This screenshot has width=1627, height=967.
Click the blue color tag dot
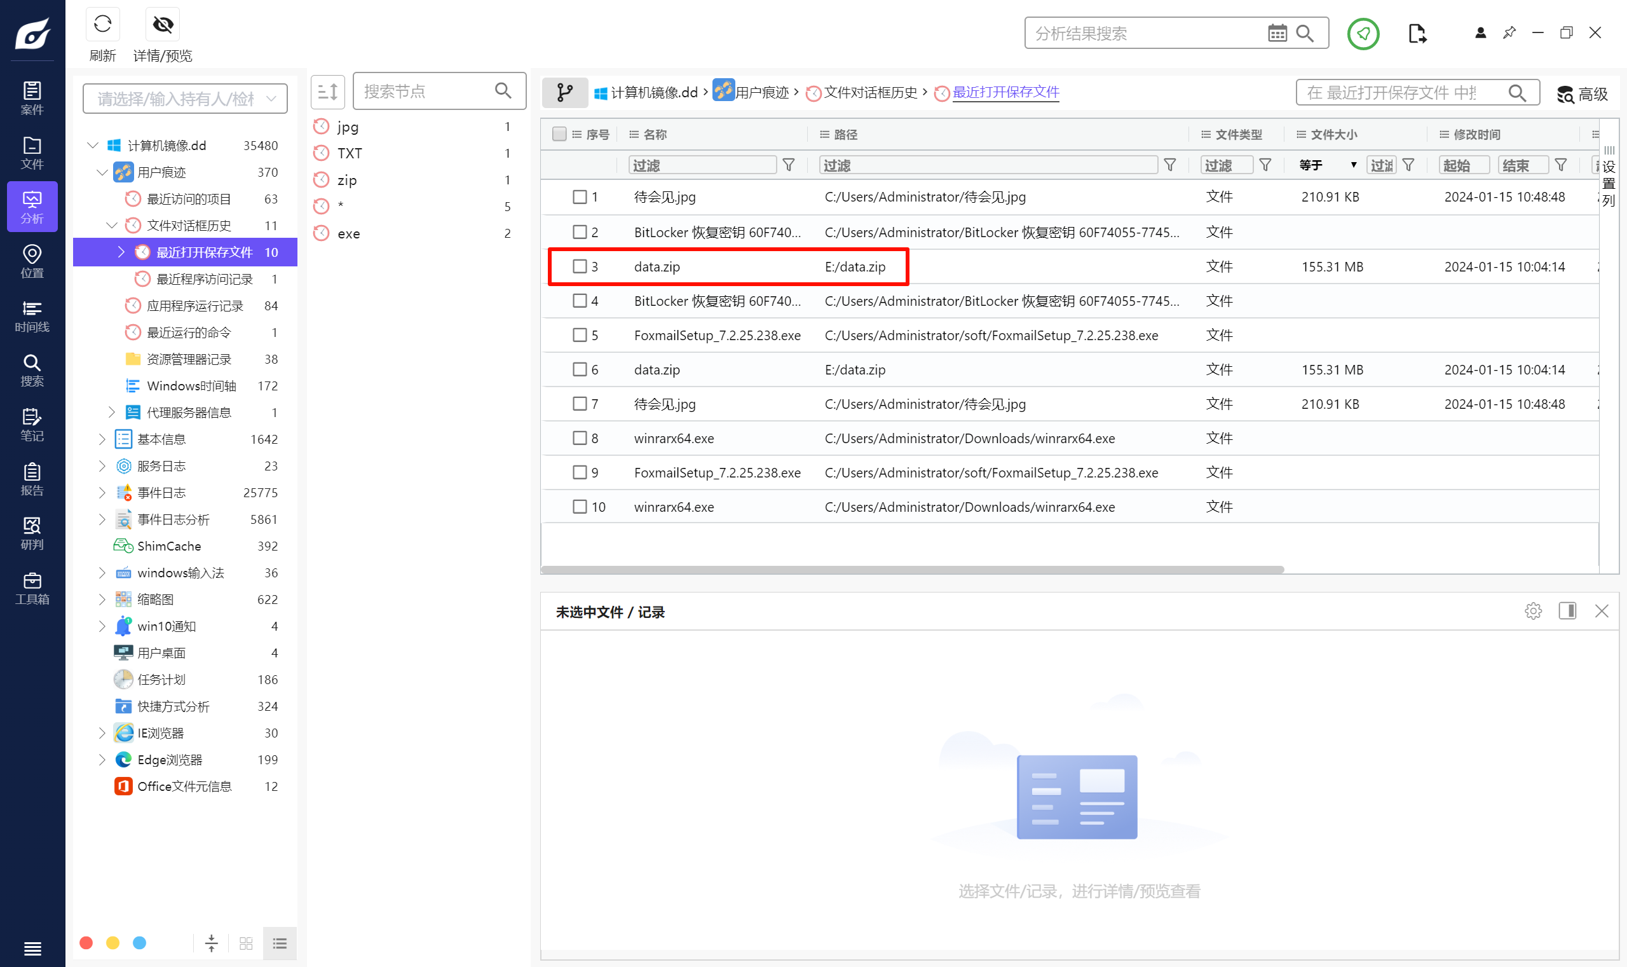[139, 943]
